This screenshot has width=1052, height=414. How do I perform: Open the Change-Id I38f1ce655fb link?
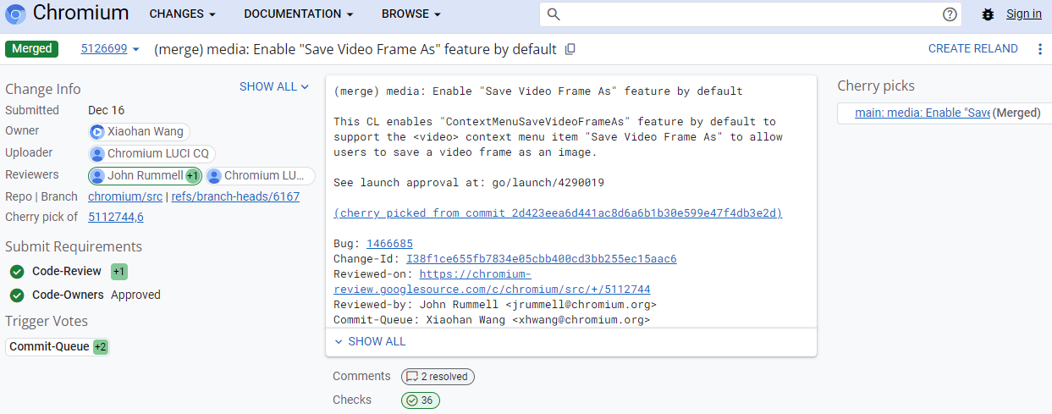pos(542,258)
